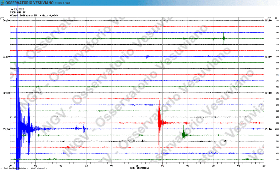Click minute 00 on the time axis
This screenshot has width=280, height=171.
(10, 166)
